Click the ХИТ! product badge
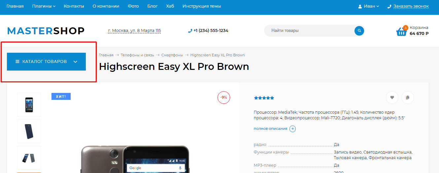 (61, 97)
